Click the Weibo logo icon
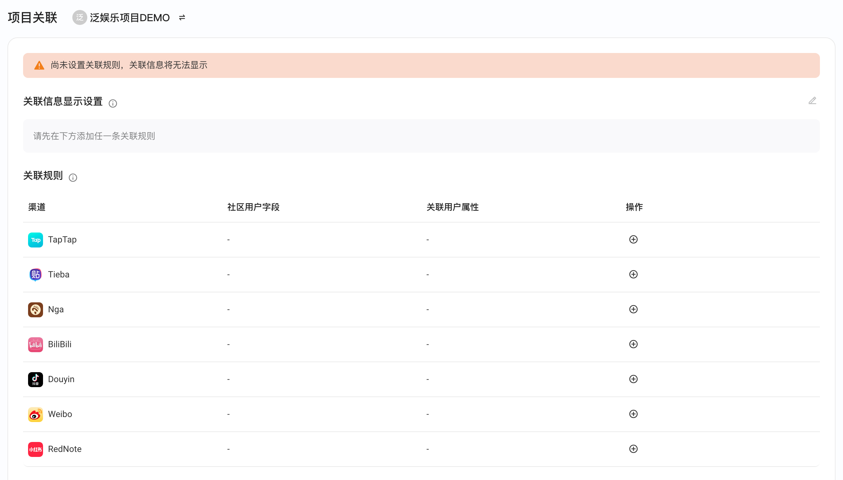The height and width of the screenshot is (480, 843). pos(35,415)
